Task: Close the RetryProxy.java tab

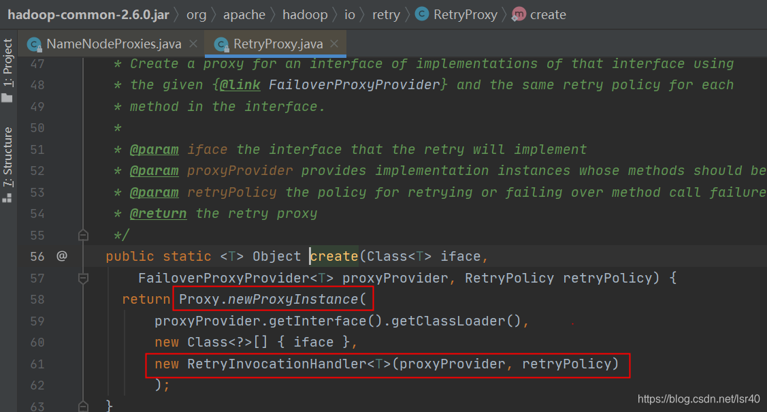Action: [x=334, y=44]
